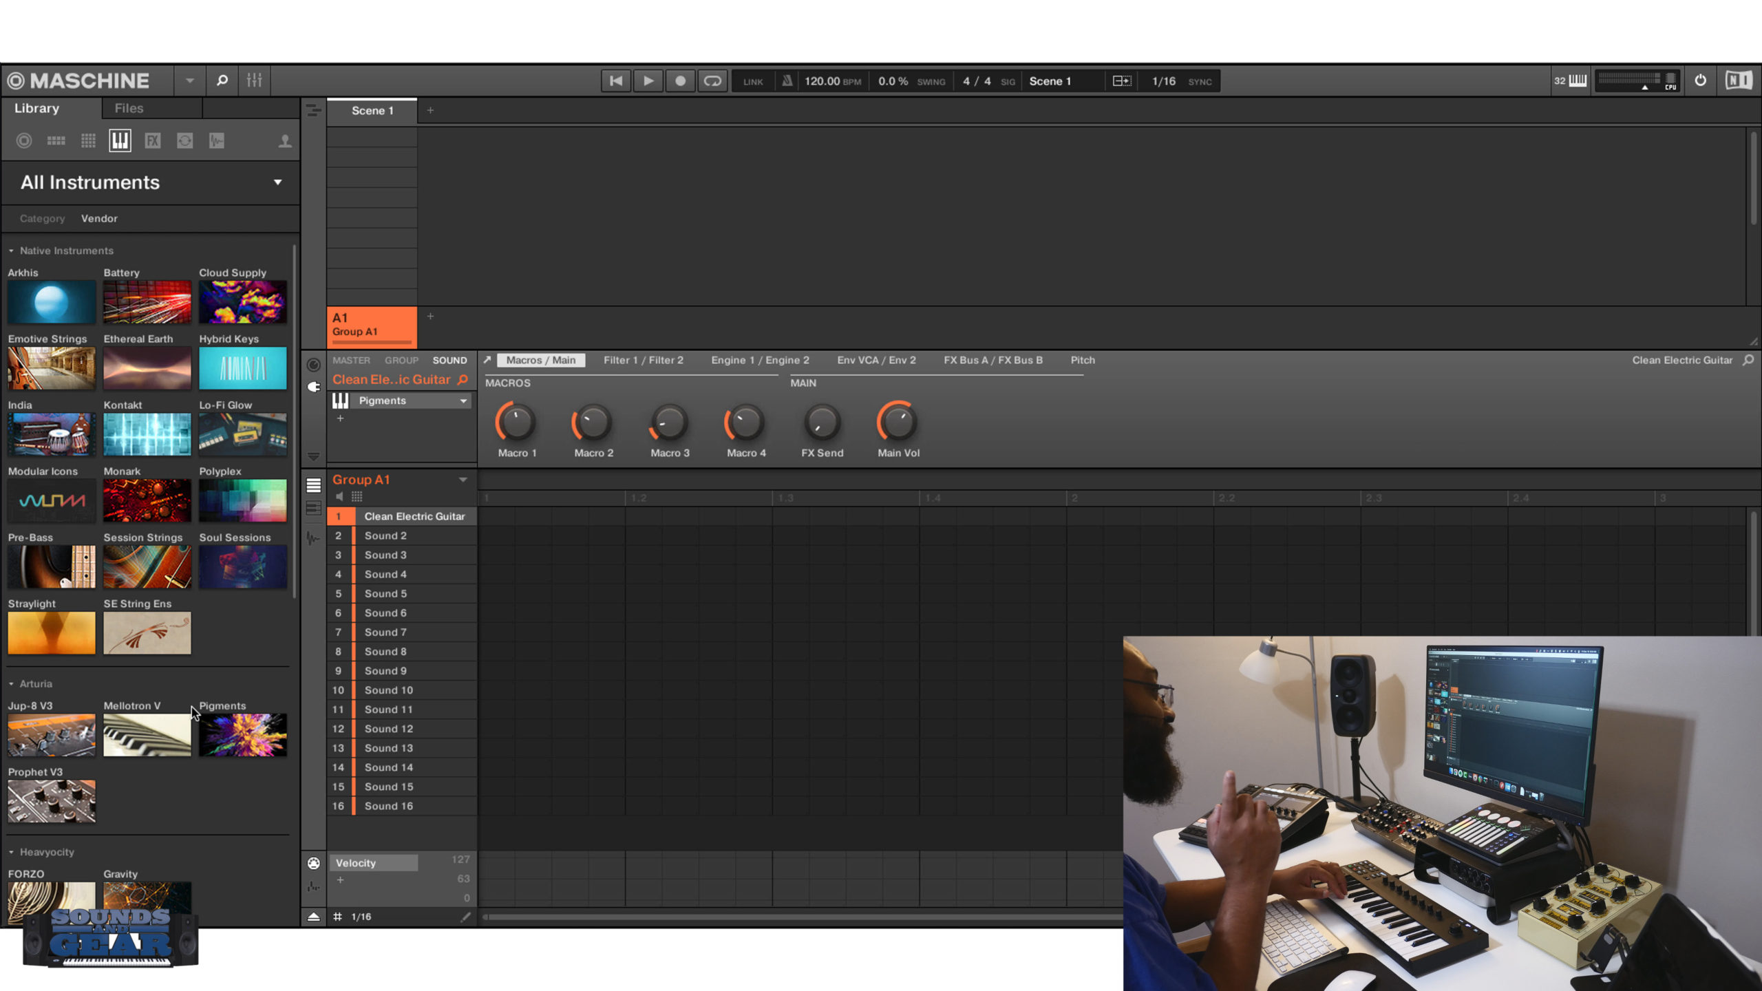
Task: Select the Instruments piano-keys browser filter
Action: [x=120, y=141]
